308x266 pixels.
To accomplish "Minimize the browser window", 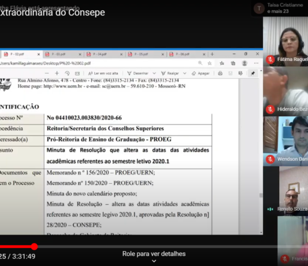I will coord(234,54).
